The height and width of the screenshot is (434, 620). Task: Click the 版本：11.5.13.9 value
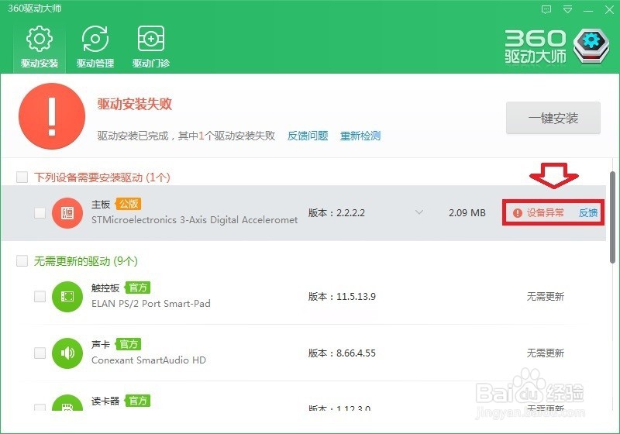[342, 297]
